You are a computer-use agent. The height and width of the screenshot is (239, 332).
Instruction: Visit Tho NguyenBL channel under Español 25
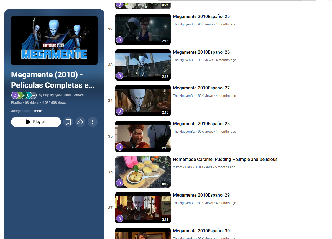(x=184, y=24)
